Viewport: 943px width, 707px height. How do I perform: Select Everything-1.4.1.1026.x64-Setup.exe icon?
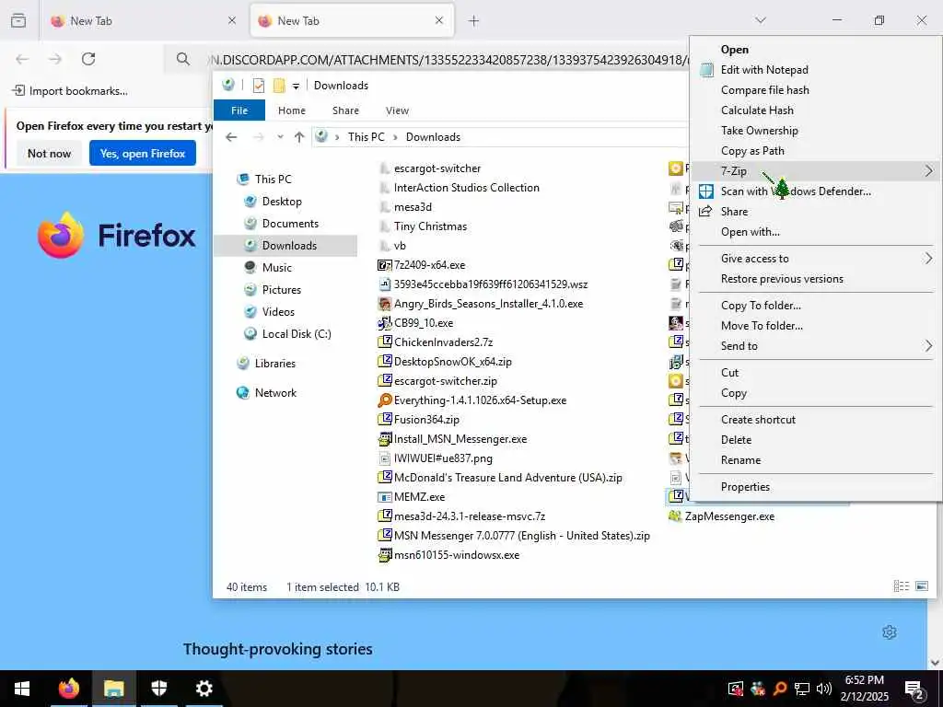click(x=384, y=400)
